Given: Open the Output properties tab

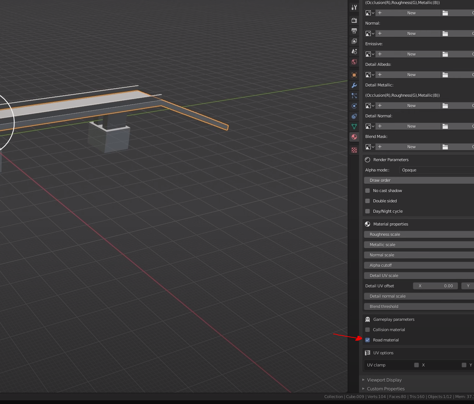Looking at the screenshot, I should pos(354,31).
